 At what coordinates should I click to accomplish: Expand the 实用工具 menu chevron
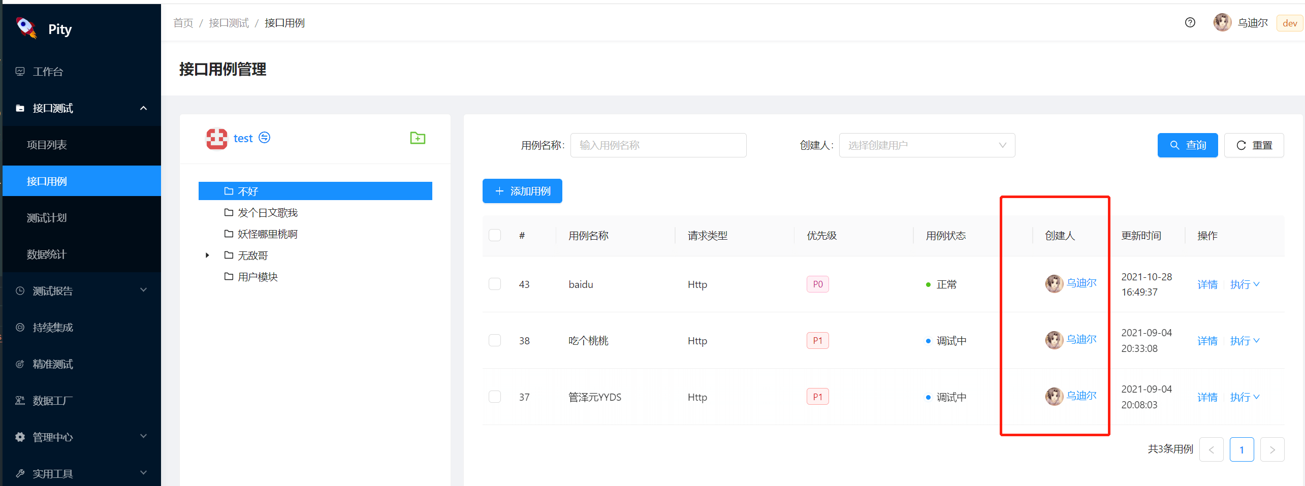(144, 473)
